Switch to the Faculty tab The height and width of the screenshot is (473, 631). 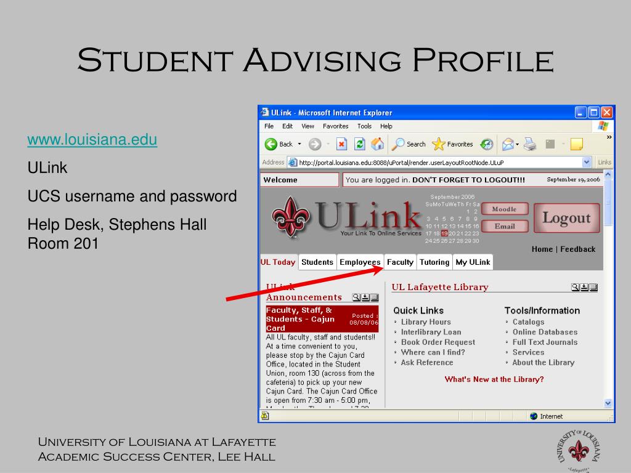click(x=400, y=262)
